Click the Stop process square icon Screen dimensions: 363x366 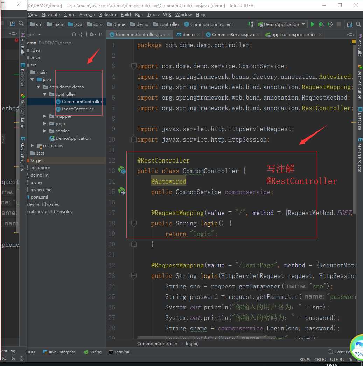tap(339, 24)
